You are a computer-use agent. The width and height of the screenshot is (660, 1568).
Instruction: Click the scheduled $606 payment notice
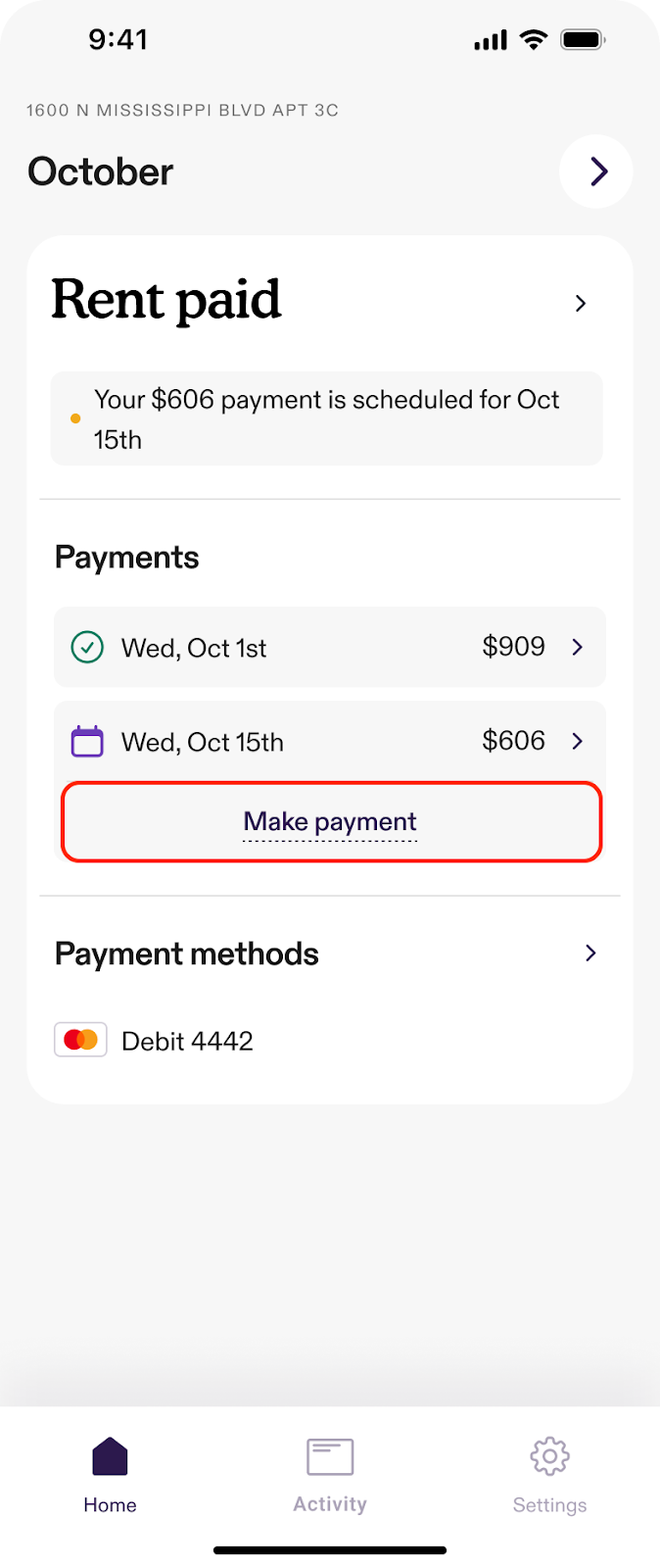click(x=326, y=418)
